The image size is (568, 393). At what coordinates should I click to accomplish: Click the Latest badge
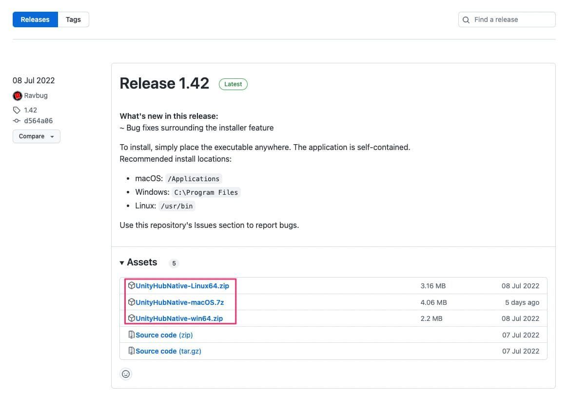pos(233,84)
